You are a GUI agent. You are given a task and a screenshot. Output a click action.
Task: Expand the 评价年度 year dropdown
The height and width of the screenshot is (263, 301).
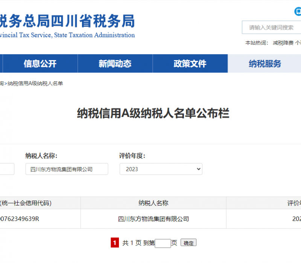161,169
